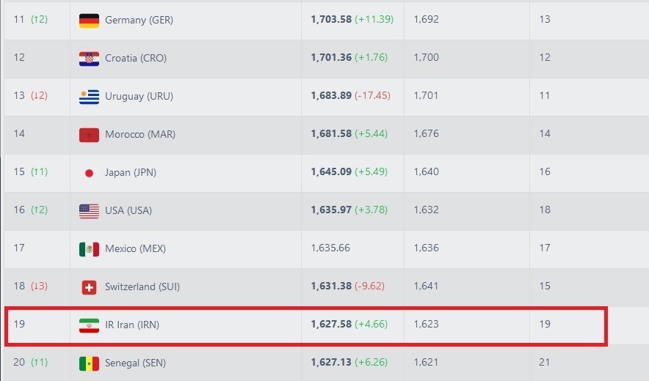This screenshot has height=381, width=649.
Task: Click the Uruguay flag icon
Action: 89,97
